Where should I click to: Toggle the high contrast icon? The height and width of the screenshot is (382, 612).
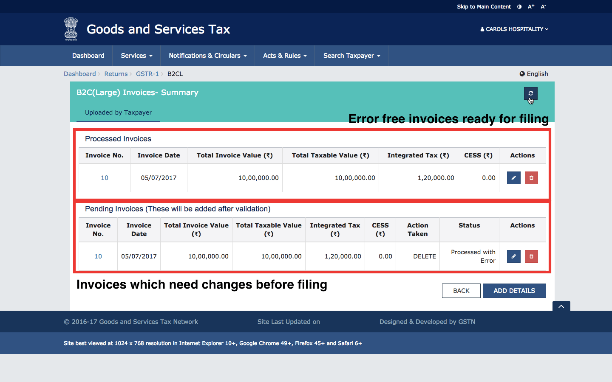point(519,7)
